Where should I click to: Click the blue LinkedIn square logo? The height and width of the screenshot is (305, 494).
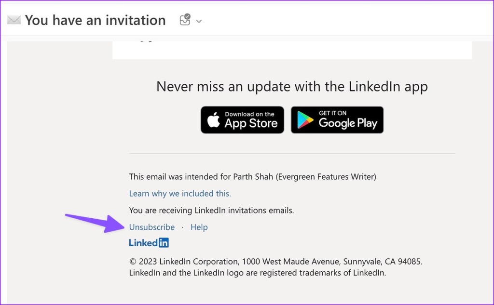164,242
